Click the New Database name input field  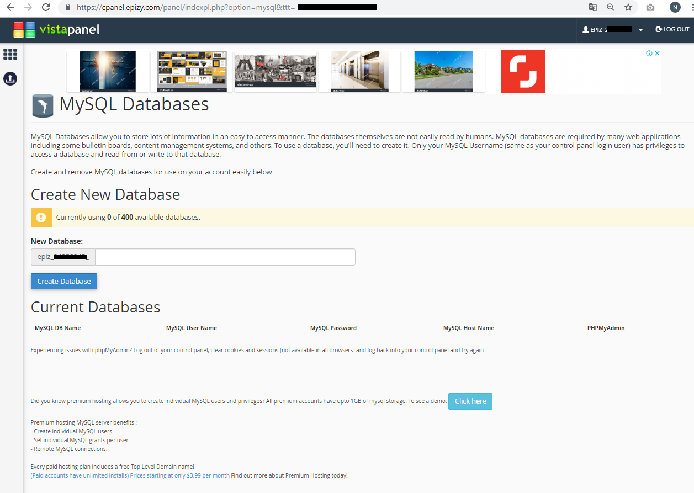click(225, 257)
